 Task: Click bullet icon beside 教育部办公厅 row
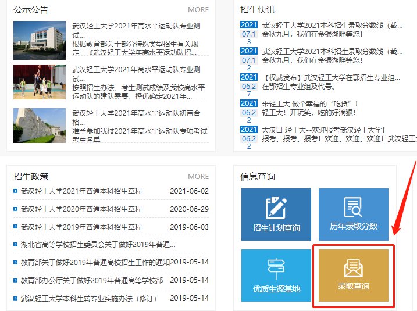16,280
